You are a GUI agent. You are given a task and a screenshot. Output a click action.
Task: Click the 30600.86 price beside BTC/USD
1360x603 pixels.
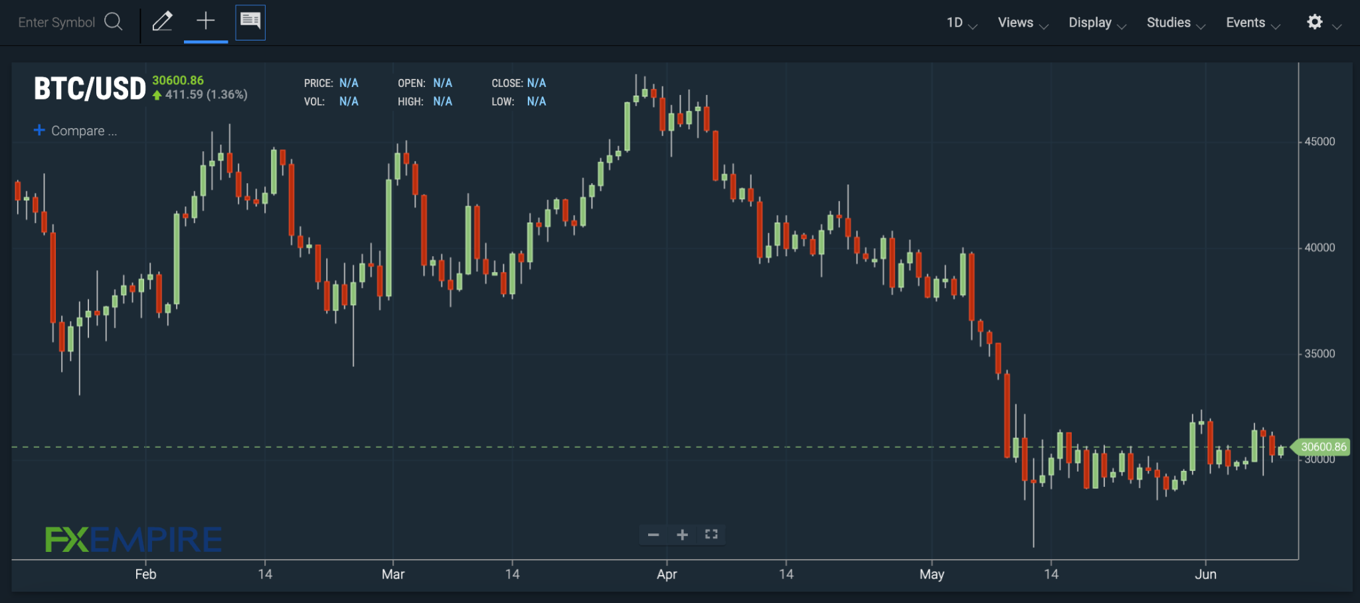tap(178, 80)
